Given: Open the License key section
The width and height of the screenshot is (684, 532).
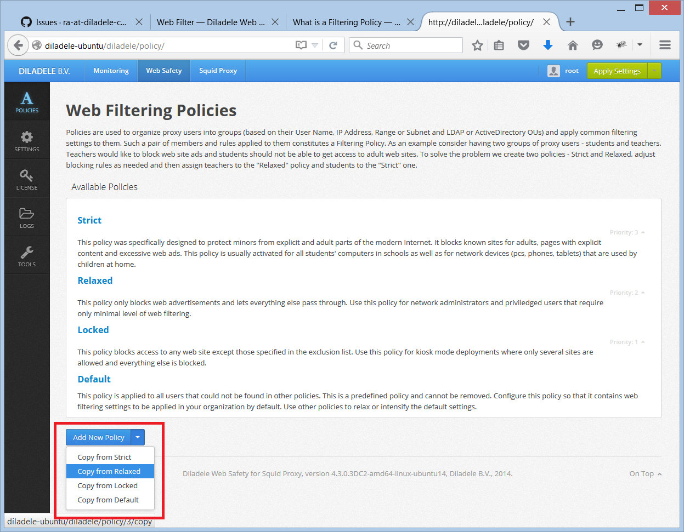Looking at the screenshot, I should [x=27, y=179].
